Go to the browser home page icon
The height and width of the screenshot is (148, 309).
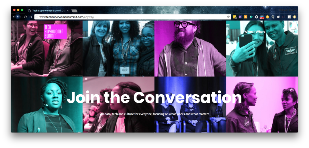[31, 17]
